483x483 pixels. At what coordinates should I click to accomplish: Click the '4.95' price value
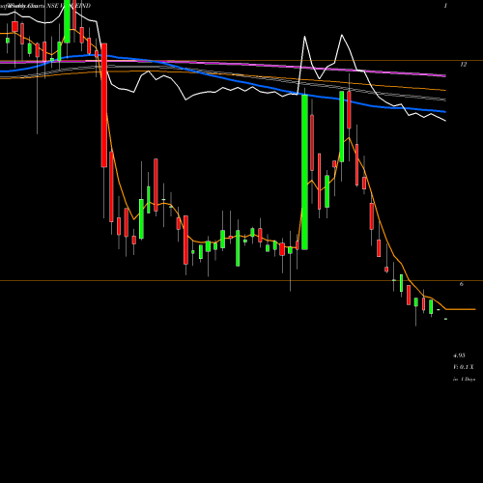tap(459, 355)
